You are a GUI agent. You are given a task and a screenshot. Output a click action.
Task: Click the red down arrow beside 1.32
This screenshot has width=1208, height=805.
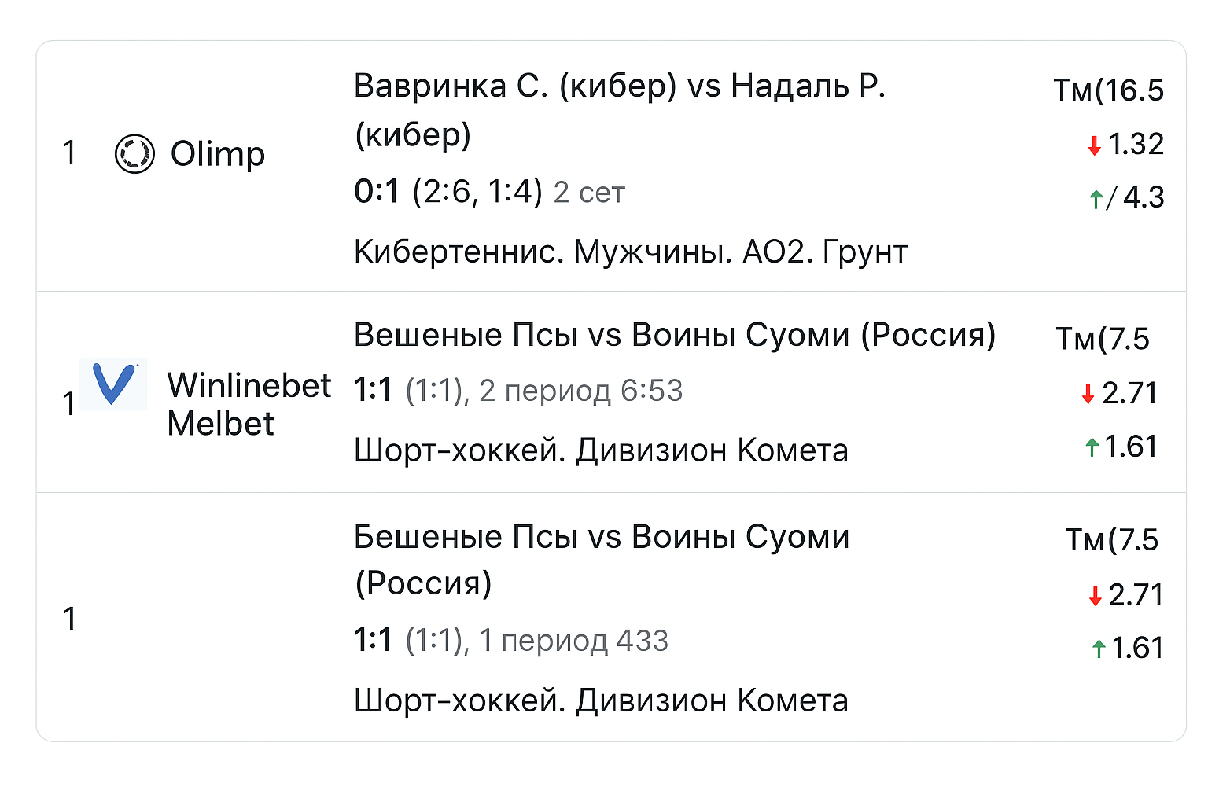coord(1094,145)
